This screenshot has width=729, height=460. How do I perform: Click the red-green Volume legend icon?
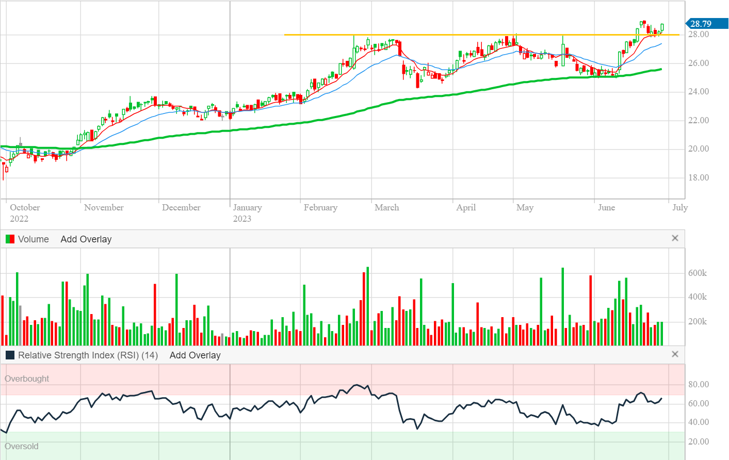(10, 239)
